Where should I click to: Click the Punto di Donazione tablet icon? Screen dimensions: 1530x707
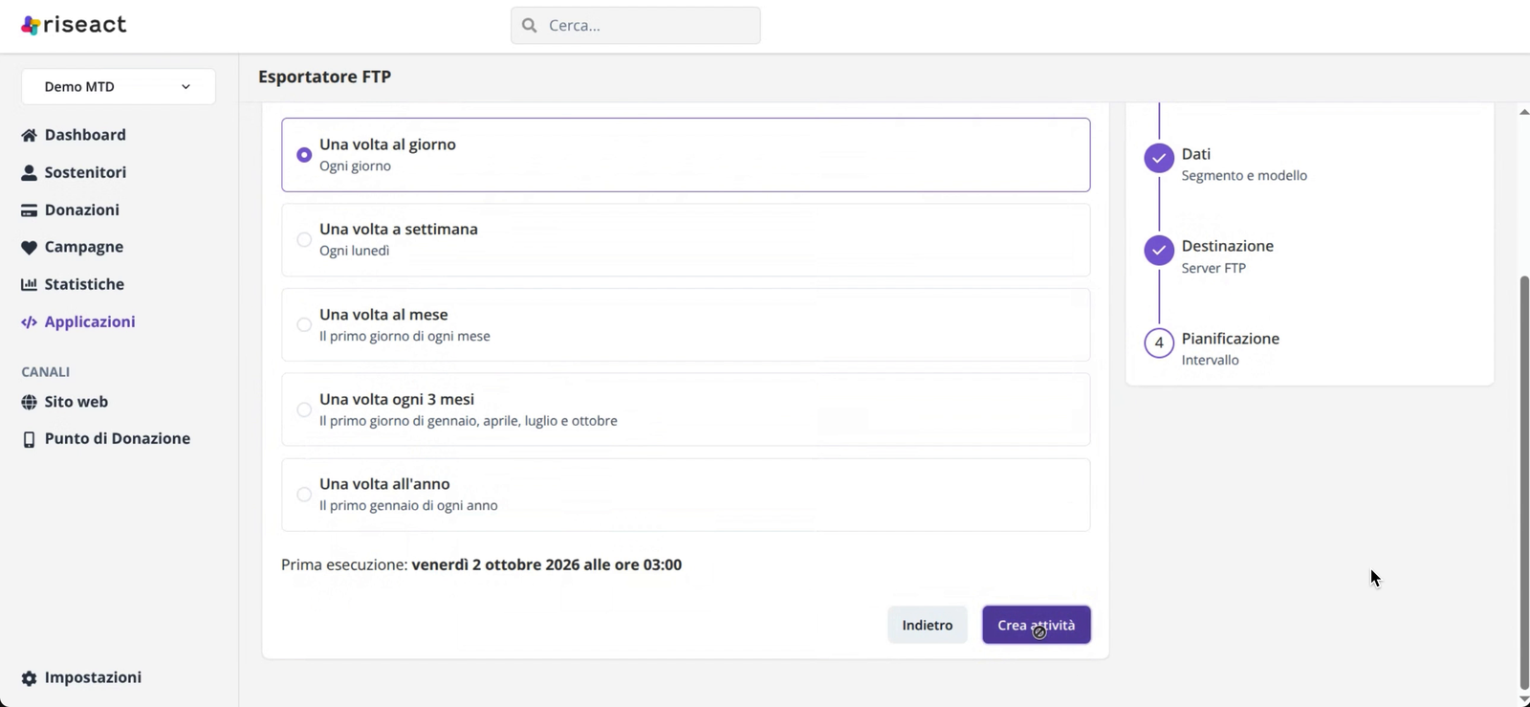[x=29, y=439]
